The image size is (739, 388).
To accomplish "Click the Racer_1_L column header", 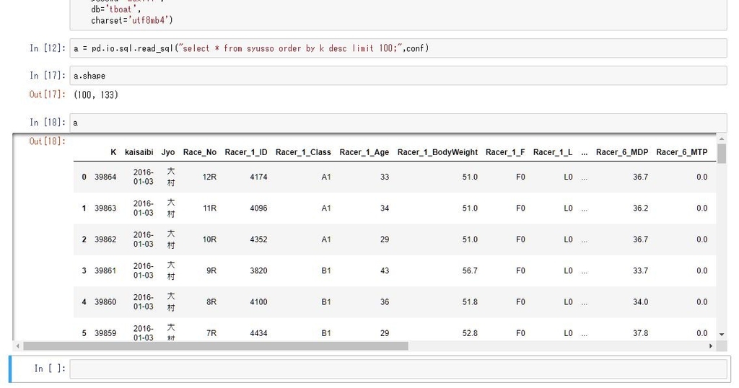I will coord(553,152).
